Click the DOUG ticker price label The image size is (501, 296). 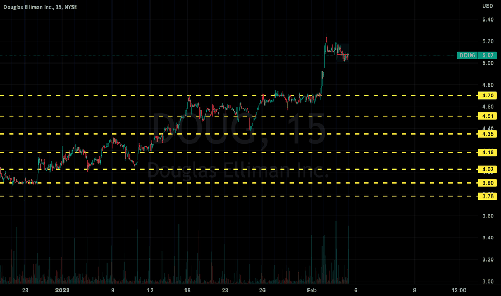click(x=468, y=55)
